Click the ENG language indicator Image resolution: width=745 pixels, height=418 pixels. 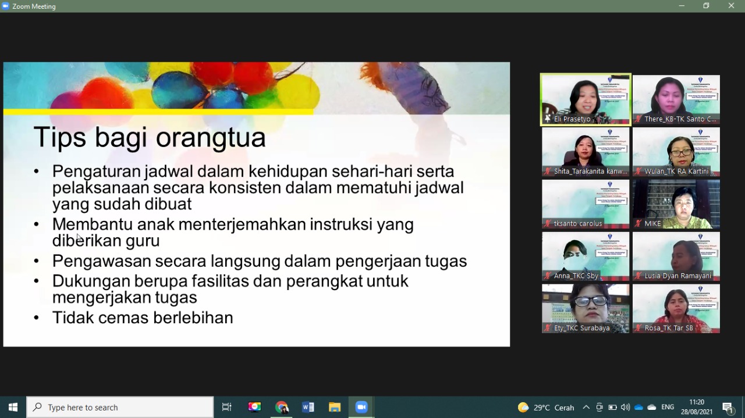click(x=668, y=407)
